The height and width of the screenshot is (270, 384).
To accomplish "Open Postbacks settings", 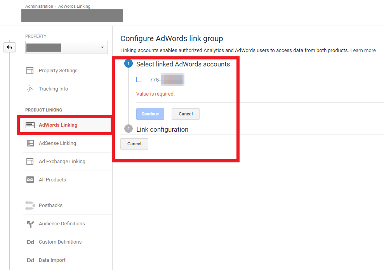I will (x=50, y=206).
